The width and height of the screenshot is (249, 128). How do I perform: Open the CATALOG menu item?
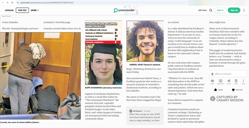(9, 10)
